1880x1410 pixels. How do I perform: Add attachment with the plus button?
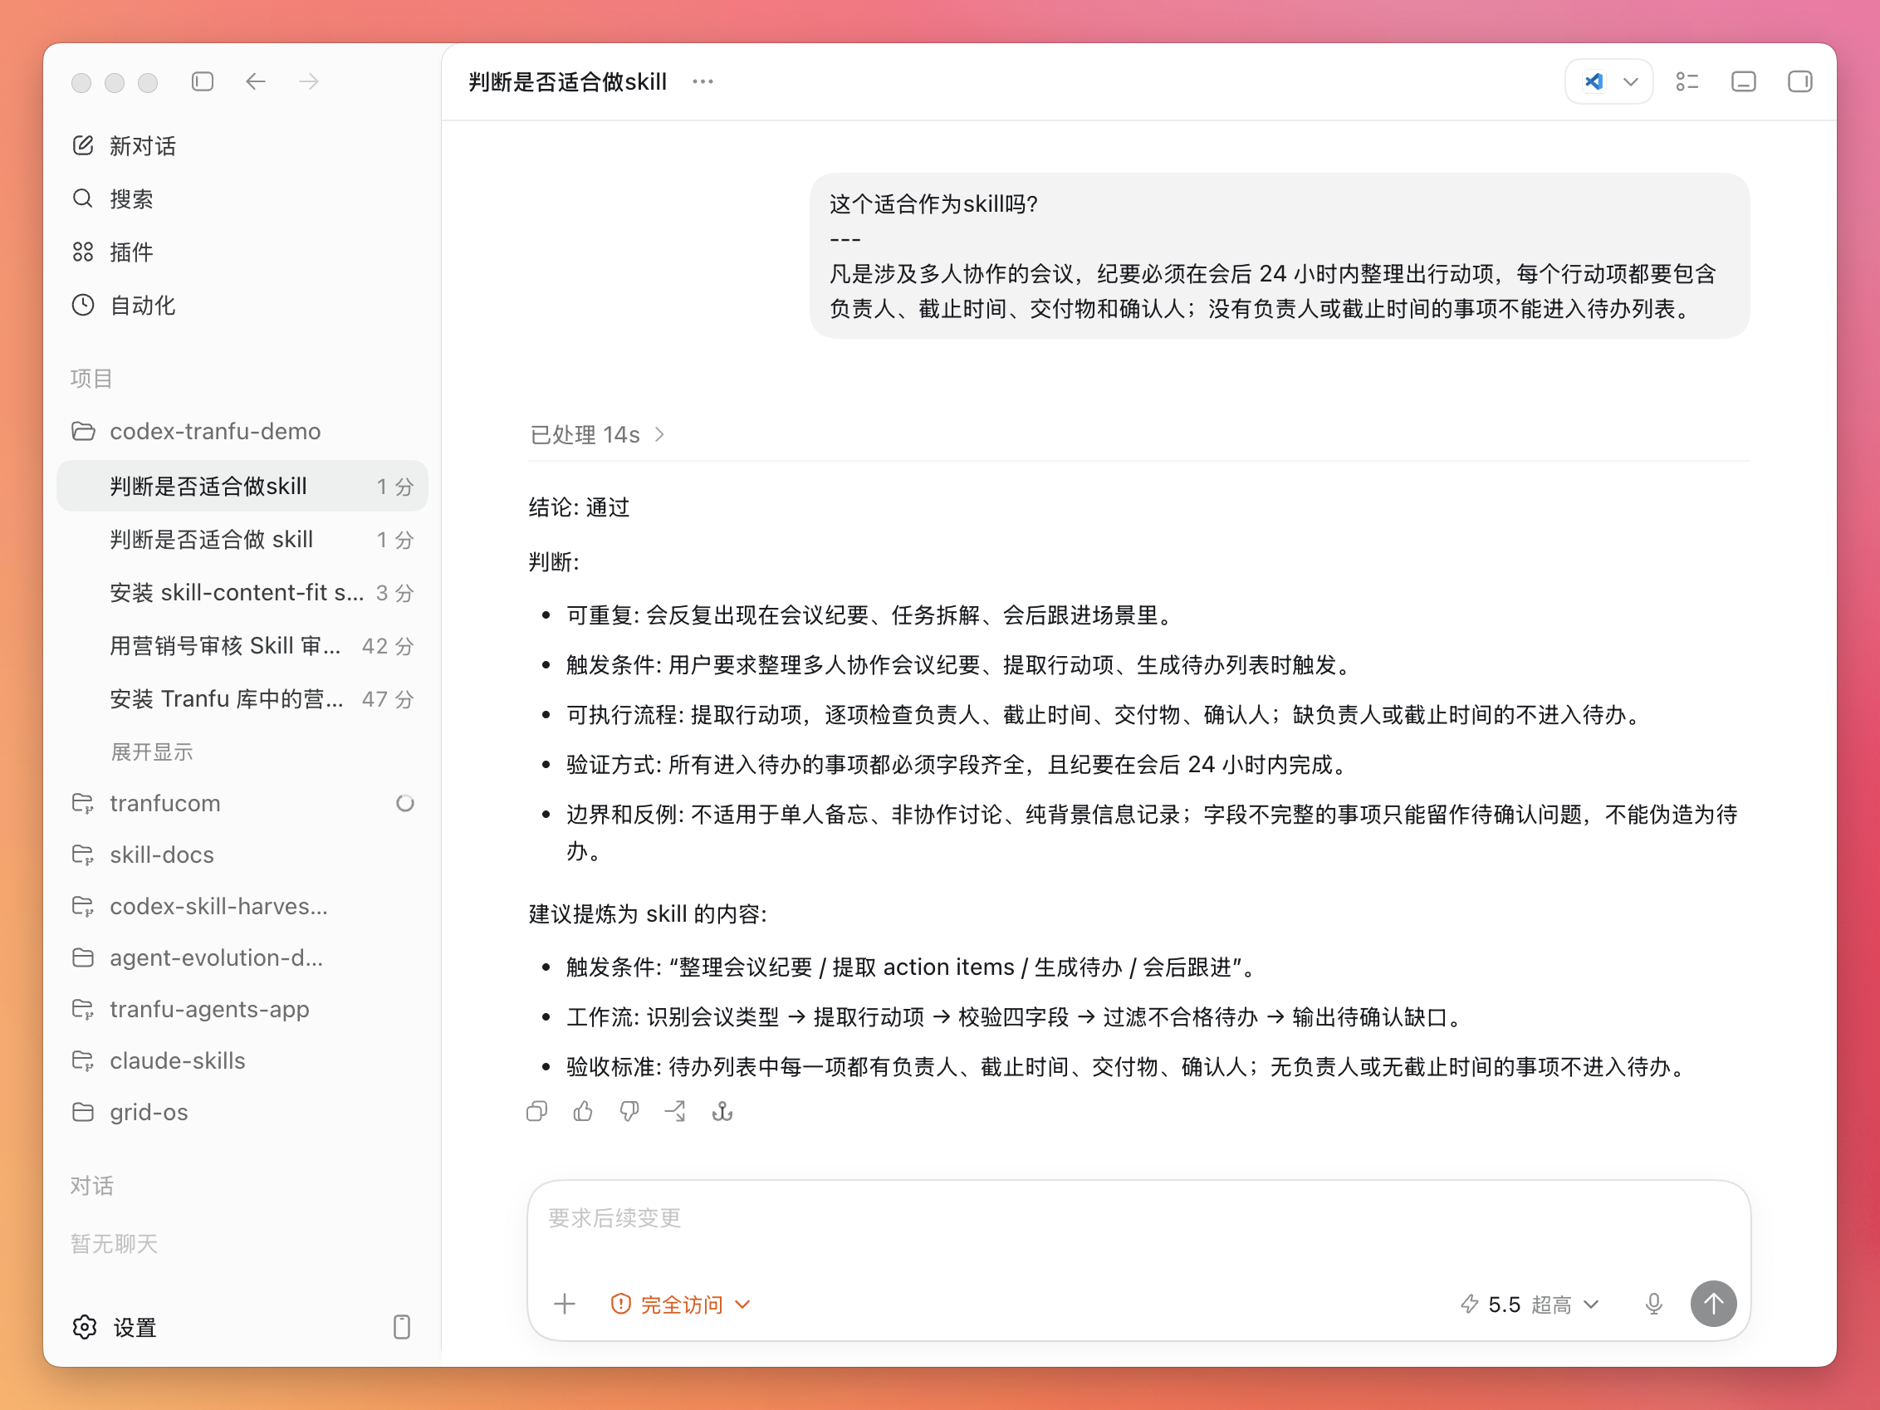click(565, 1304)
